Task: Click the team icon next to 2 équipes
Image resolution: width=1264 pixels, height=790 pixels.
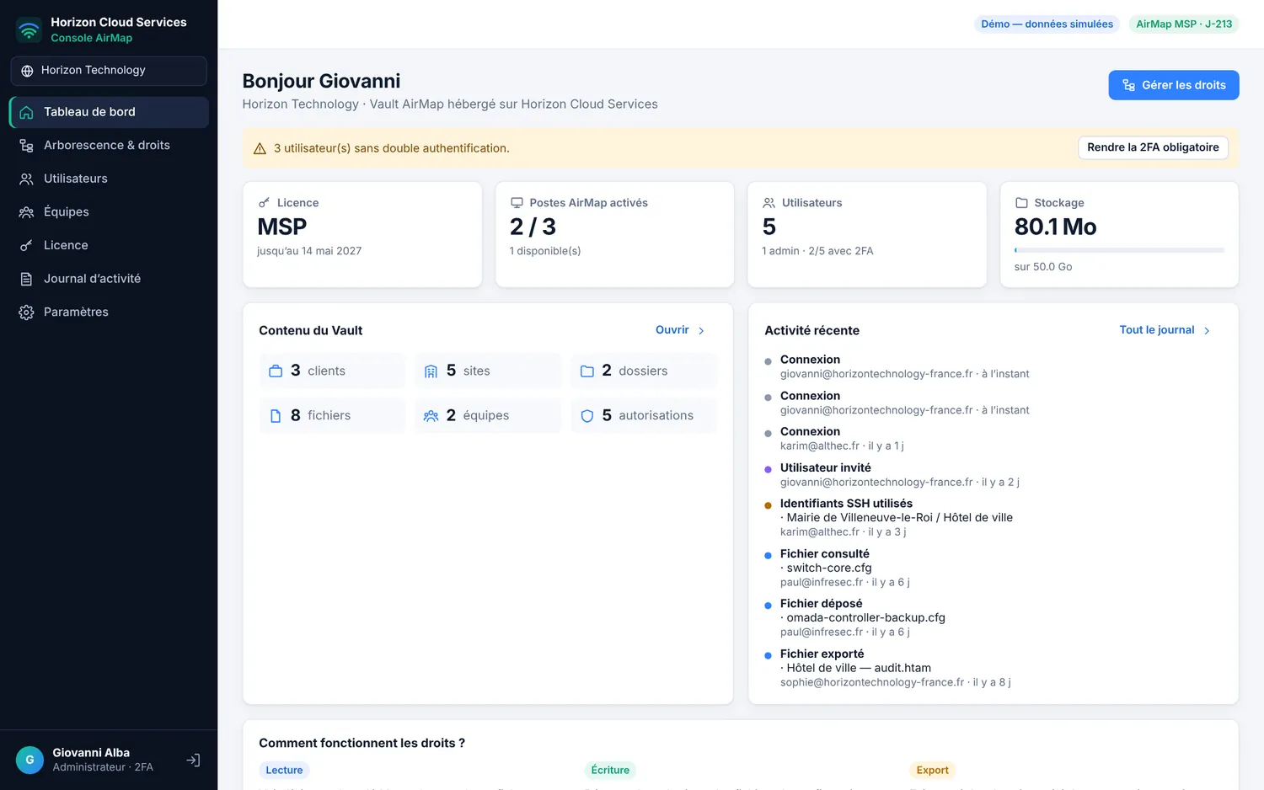Action: pyautogui.click(x=431, y=416)
